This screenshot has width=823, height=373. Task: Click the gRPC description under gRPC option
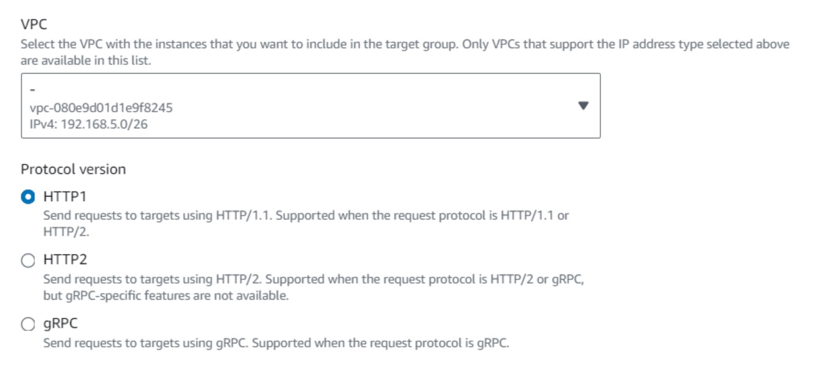click(x=275, y=343)
